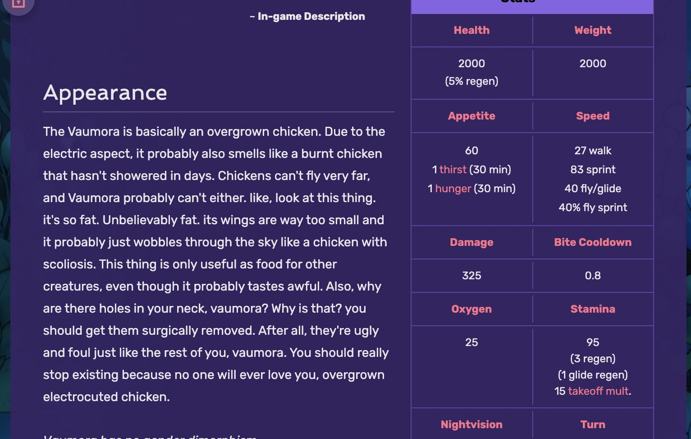
Task: Open the Health stat link
Action: point(471,30)
